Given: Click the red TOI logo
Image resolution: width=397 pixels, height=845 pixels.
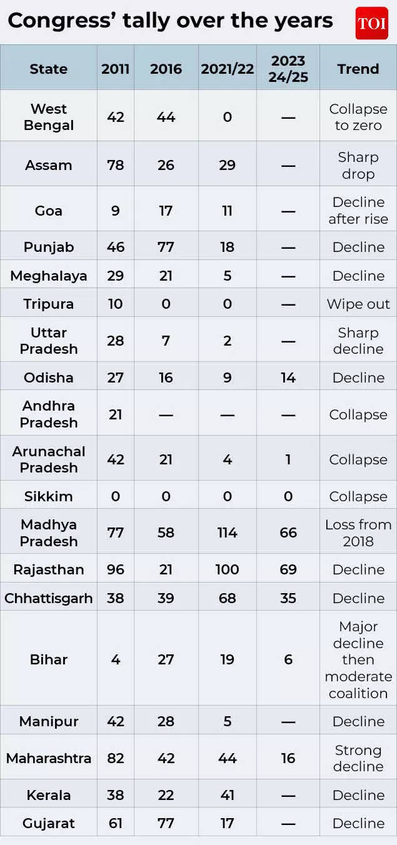Looking at the screenshot, I should [x=371, y=23].
